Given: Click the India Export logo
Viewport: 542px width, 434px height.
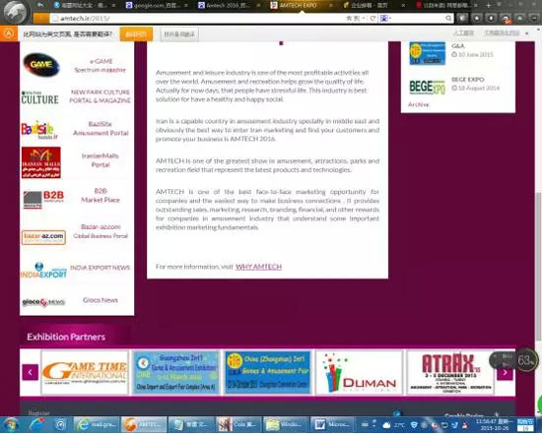Looking at the screenshot, I should point(43,270).
